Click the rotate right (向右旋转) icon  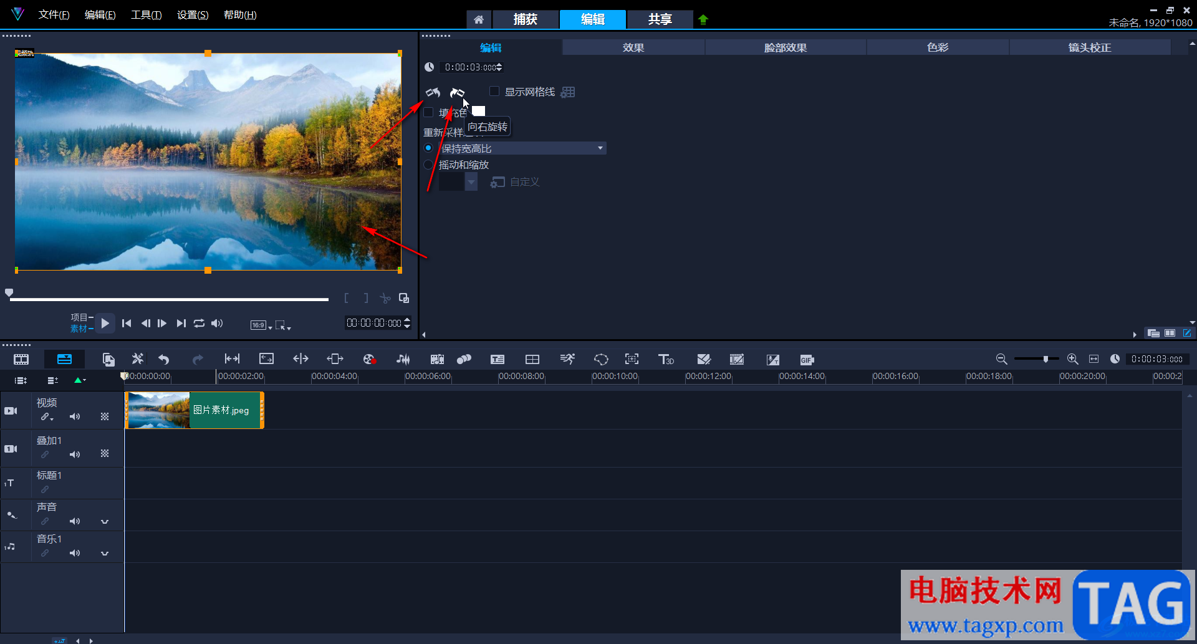pyautogui.click(x=457, y=92)
